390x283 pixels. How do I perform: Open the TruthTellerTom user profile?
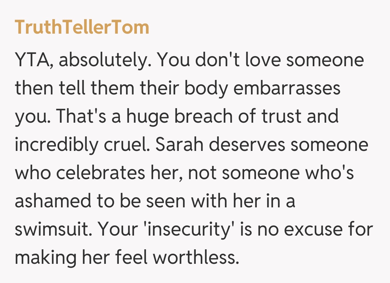coord(82,27)
